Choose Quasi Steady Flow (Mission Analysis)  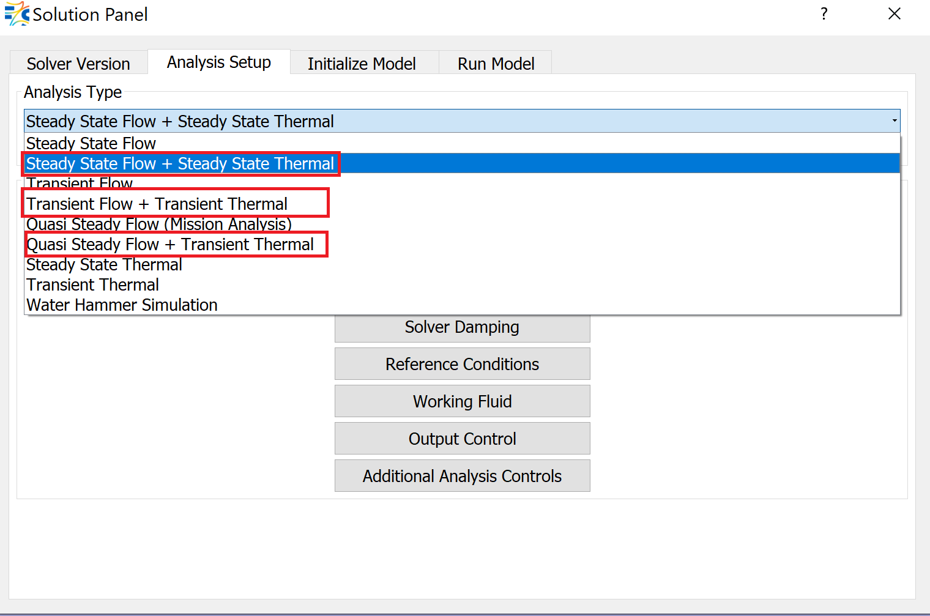159,224
